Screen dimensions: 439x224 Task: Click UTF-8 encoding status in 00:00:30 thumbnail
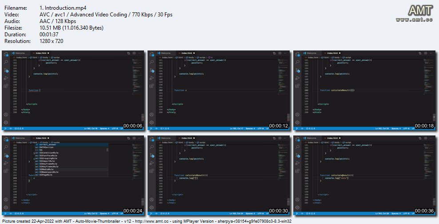click(260, 214)
